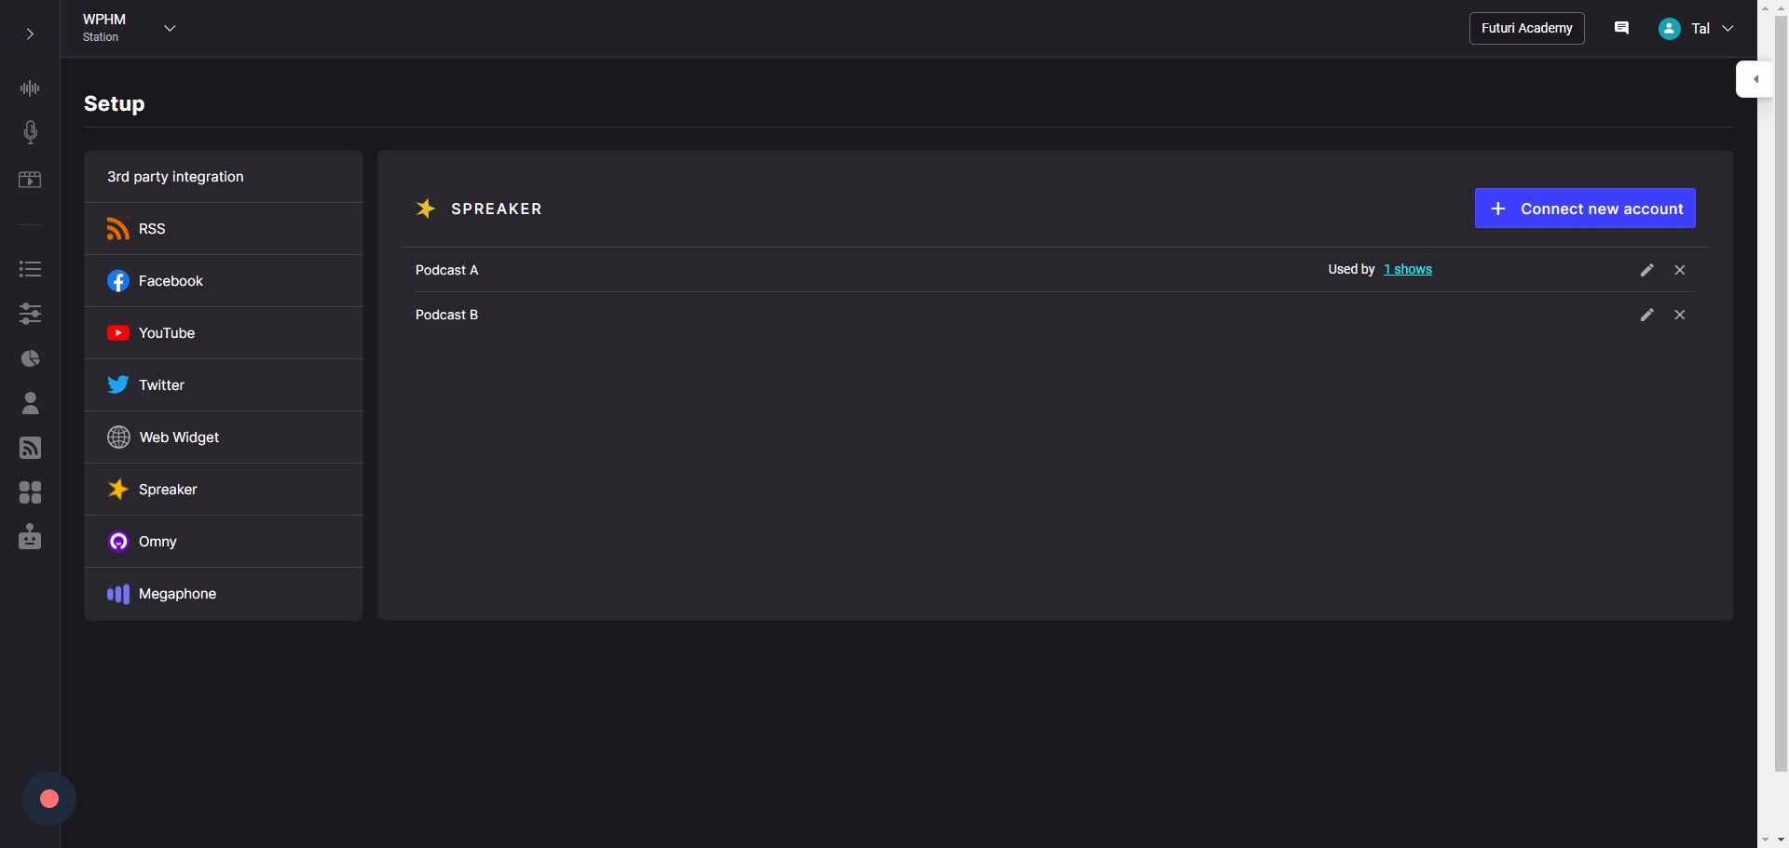Image resolution: width=1789 pixels, height=848 pixels.
Task: Select the Megaphone integration
Action: point(177,594)
